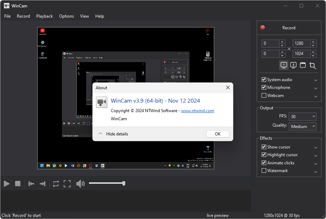Screen dimensions: 326x219
Task: Focus the X offset input field
Action: click(x=270, y=43)
